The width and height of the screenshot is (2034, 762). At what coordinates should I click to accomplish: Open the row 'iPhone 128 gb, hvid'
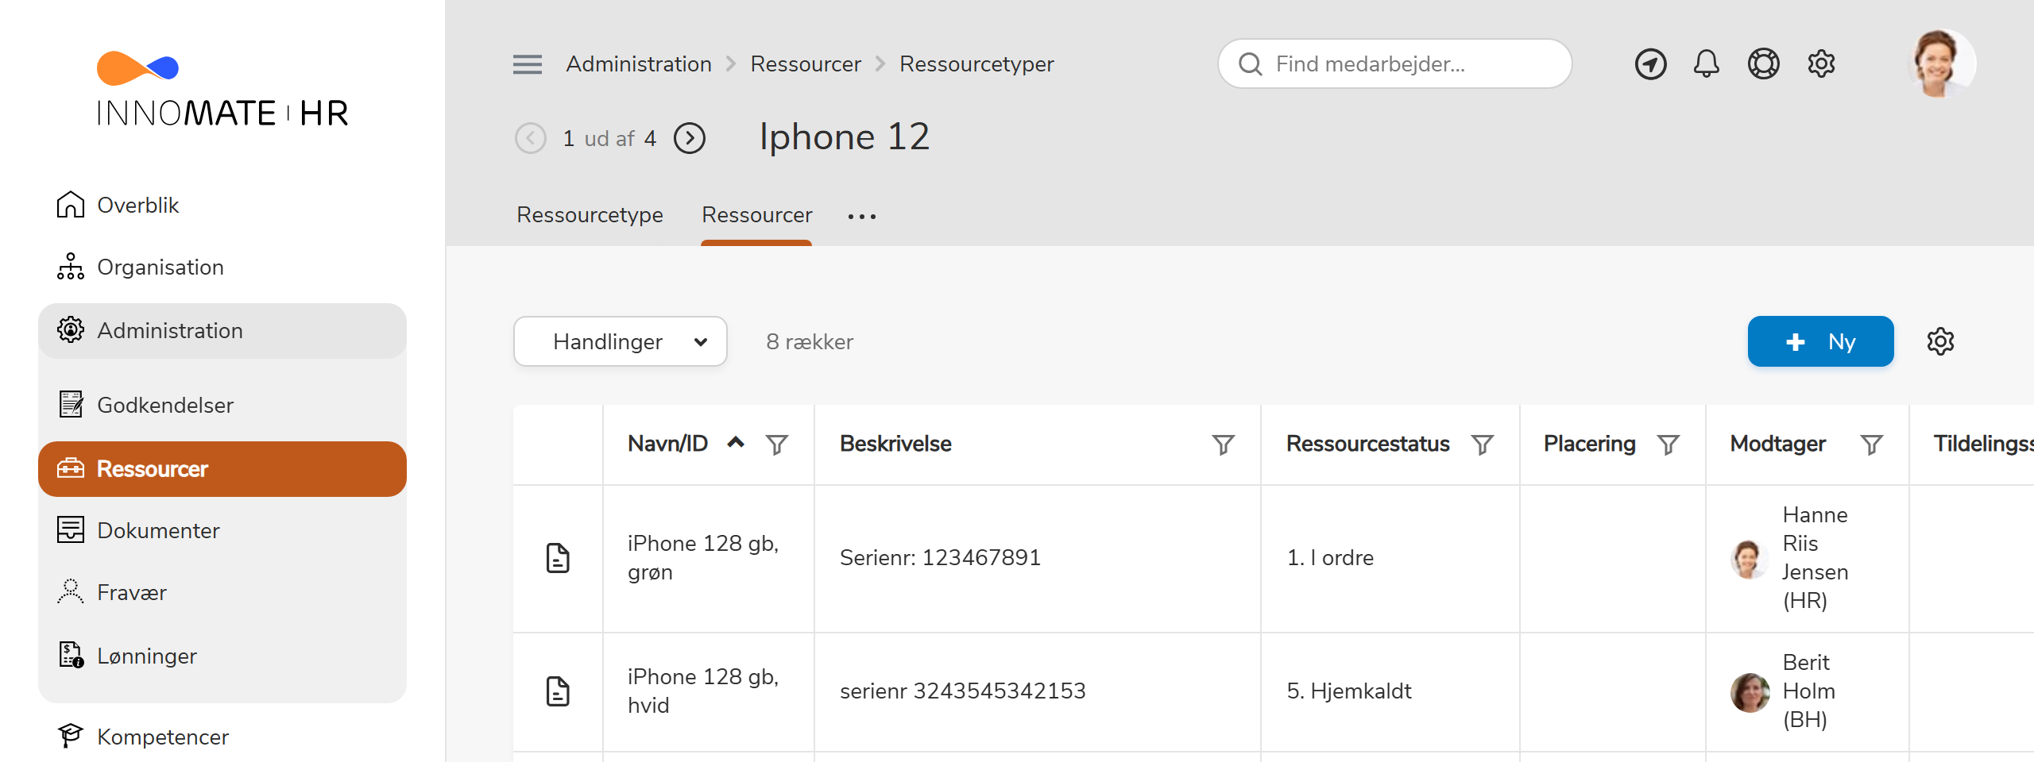pos(703,691)
